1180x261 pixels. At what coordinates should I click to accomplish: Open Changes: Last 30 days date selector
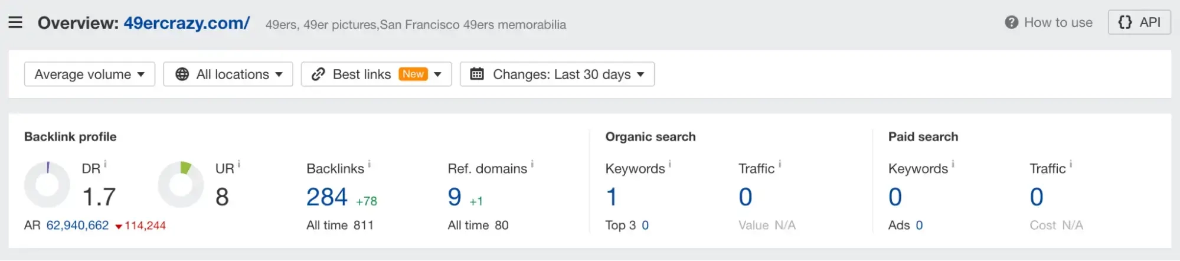click(x=557, y=74)
